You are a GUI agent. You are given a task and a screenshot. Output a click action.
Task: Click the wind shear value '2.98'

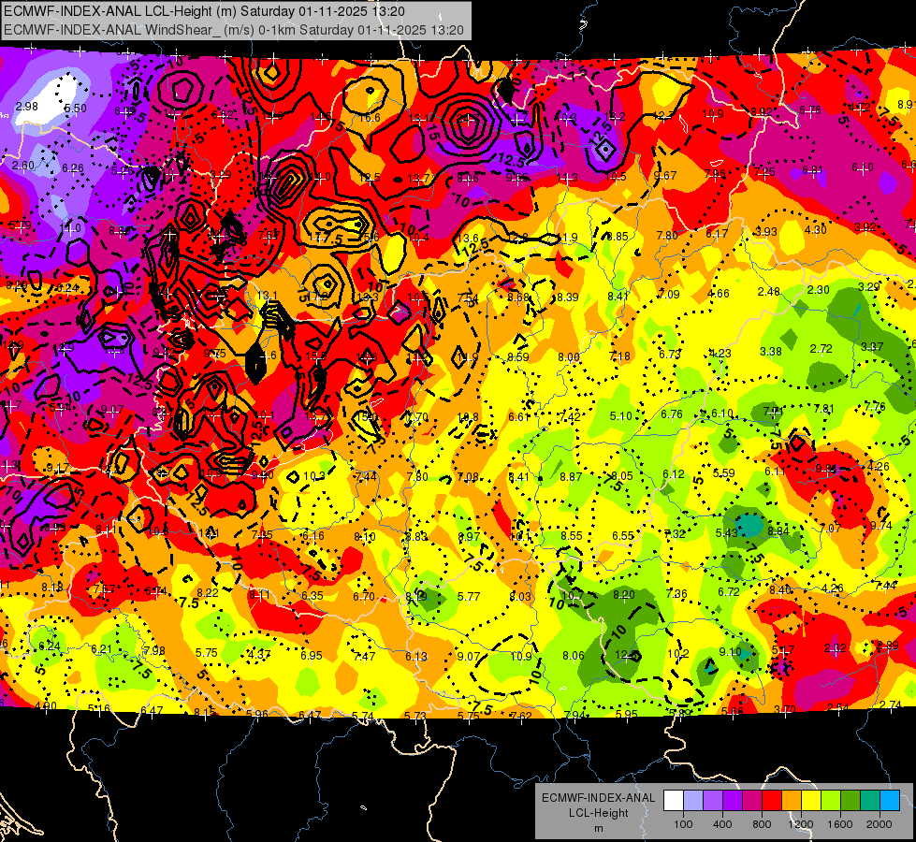click(27, 107)
